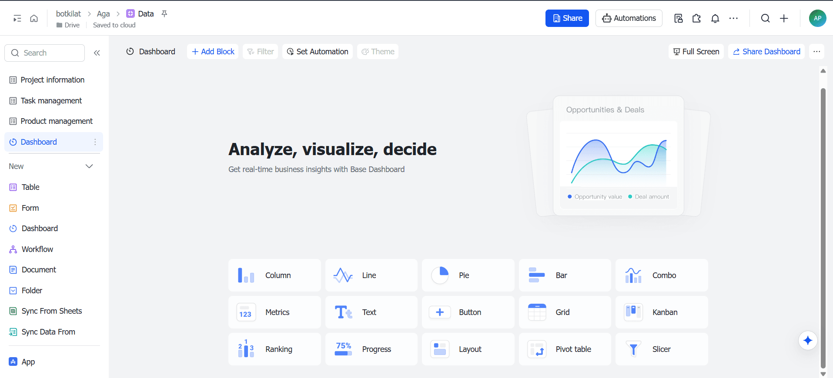Add a Slicer block

tap(662, 349)
